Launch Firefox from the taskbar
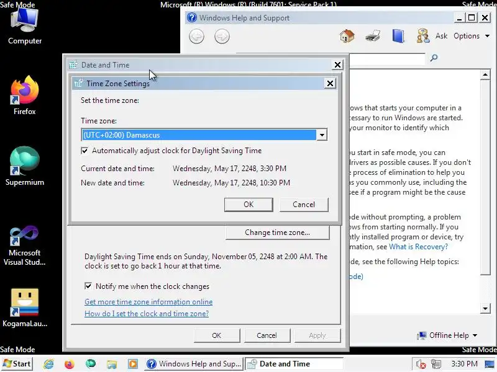This screenshot has height=372, width=497. (70, 364)
